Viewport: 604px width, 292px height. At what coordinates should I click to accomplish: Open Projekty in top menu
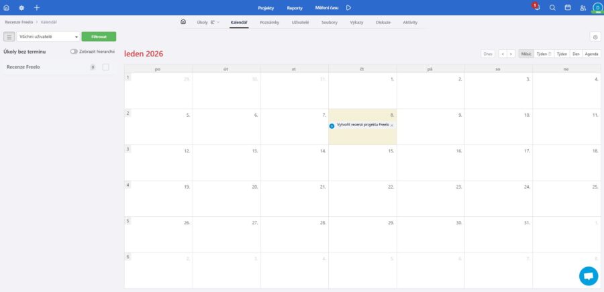[266, 7]
